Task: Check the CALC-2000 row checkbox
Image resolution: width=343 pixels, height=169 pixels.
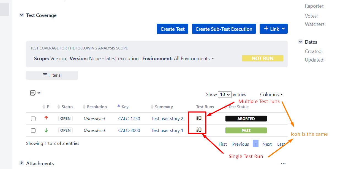Action: click(33, 131)
